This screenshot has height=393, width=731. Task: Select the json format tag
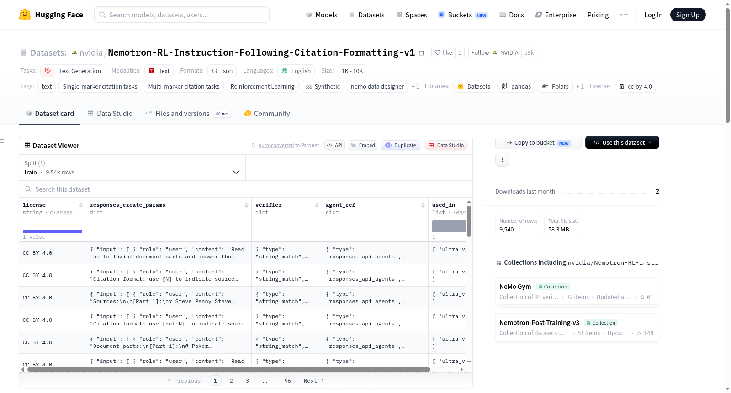click(222, 71)
